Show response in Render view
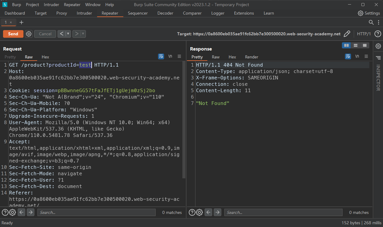The height and width of the screenshot is (227, 383). (251, 57)
